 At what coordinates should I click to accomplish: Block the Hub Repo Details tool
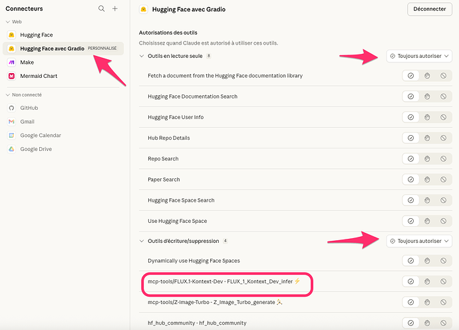[x=442, y=138]
